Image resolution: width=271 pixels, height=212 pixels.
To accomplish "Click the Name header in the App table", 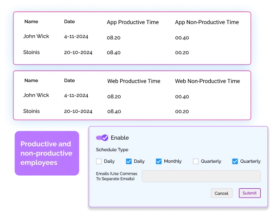I will tap(31, 22).
